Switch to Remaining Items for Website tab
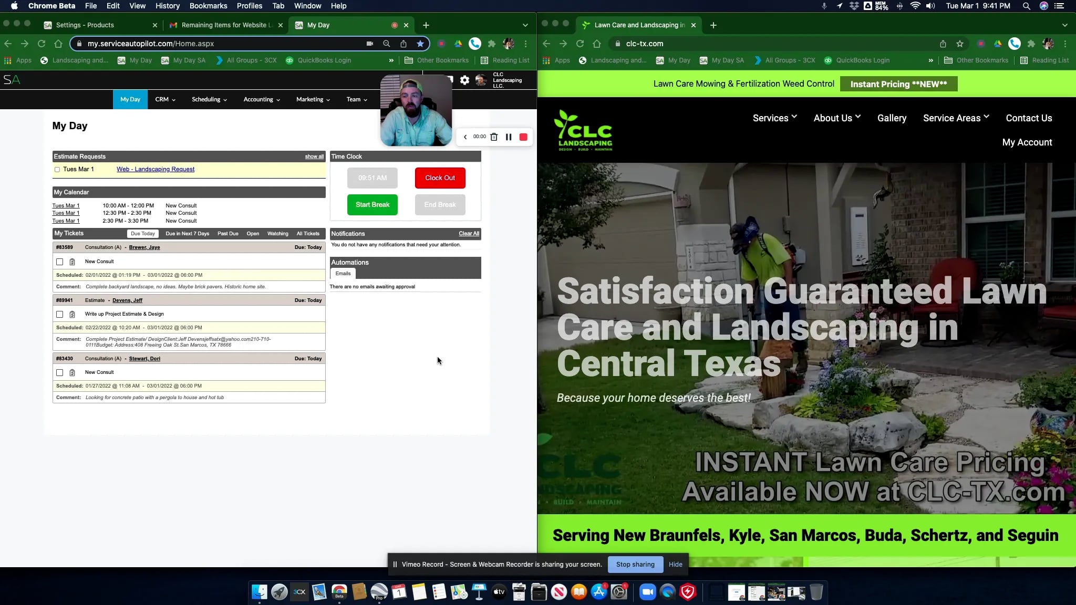The height and width of the screenshot is (605, 1076). point(226,25)
